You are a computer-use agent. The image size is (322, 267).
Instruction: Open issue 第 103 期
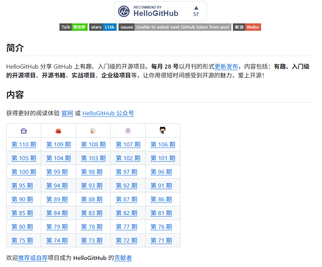tap(93, 158)
